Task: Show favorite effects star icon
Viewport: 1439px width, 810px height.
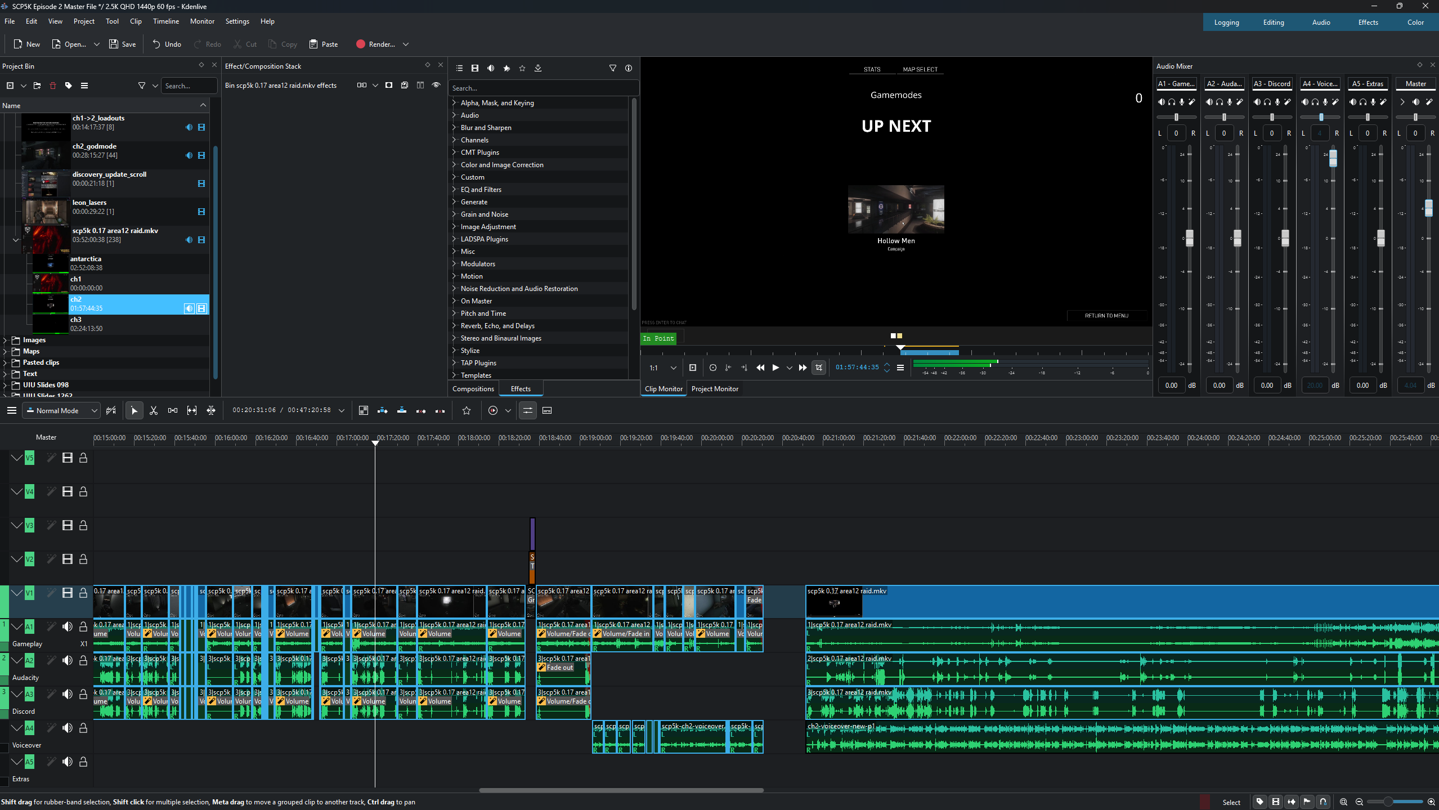Action: point(522,68)
